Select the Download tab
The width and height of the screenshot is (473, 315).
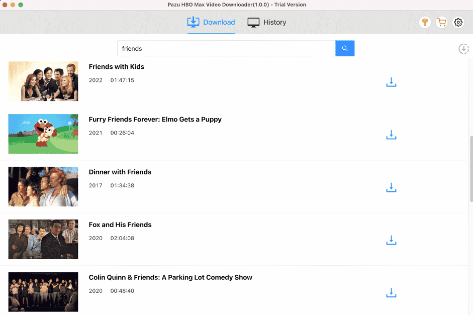click(x=211, y=22)
